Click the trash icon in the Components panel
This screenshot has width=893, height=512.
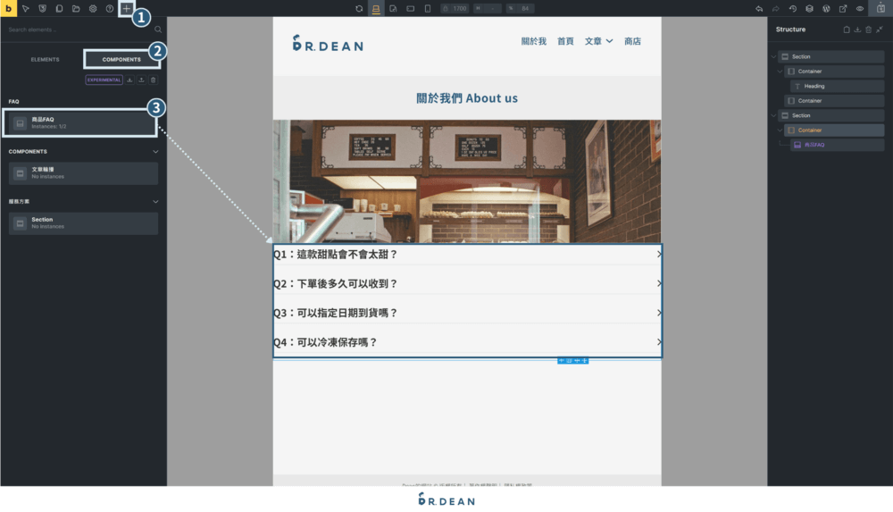(153, 80)
